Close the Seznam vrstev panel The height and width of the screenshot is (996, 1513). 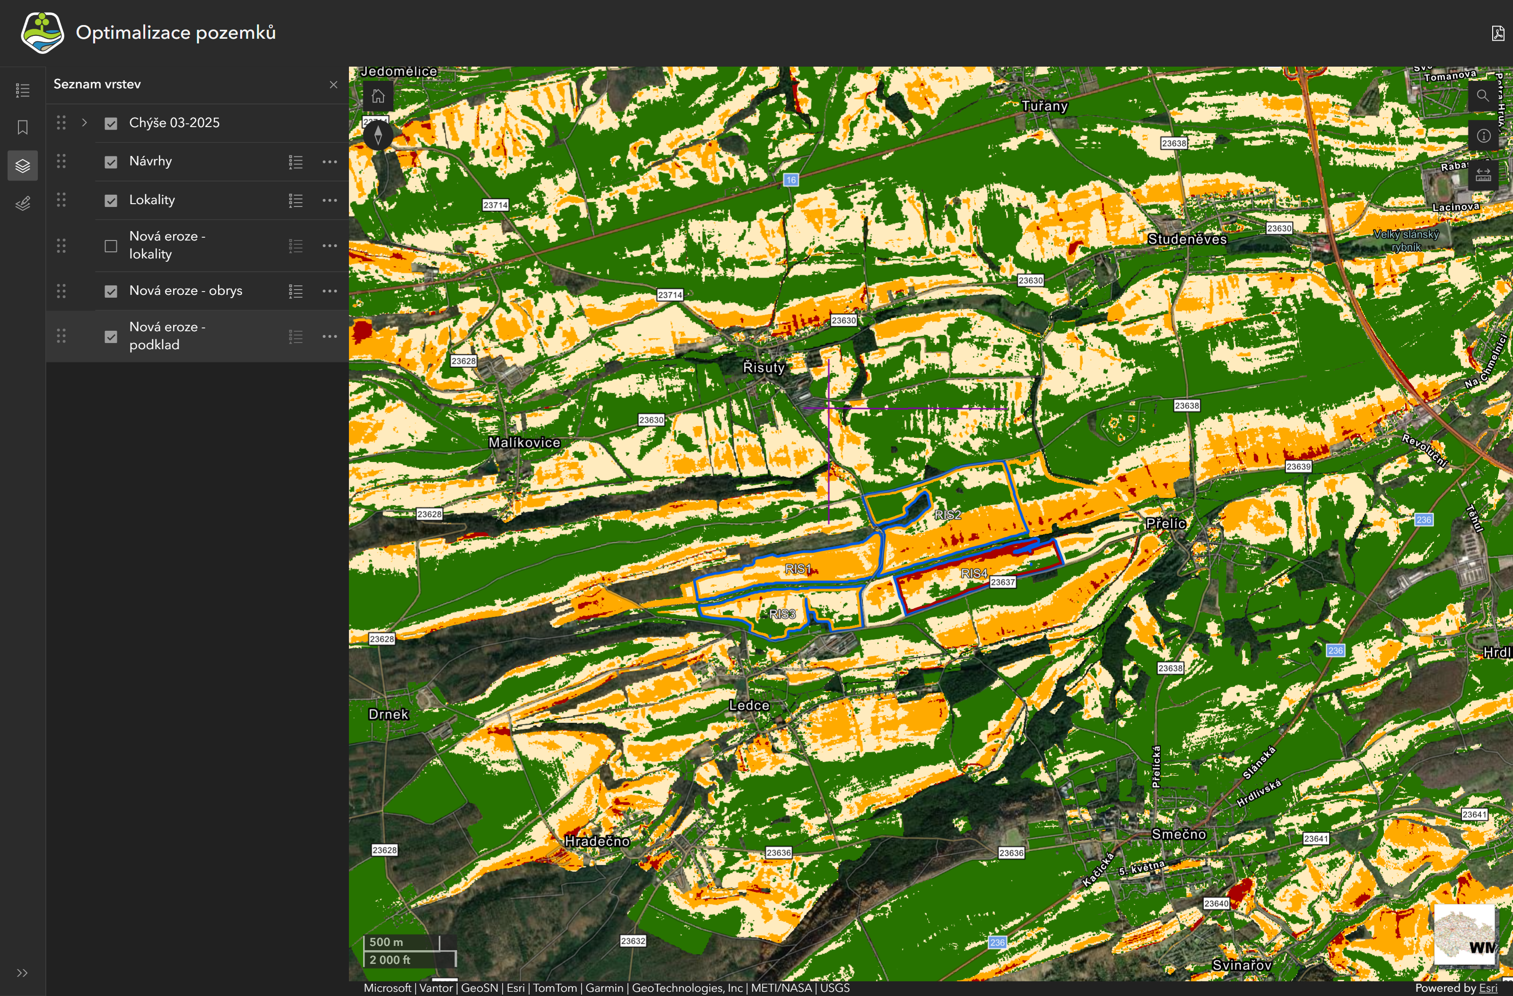[x=333, y=85]
